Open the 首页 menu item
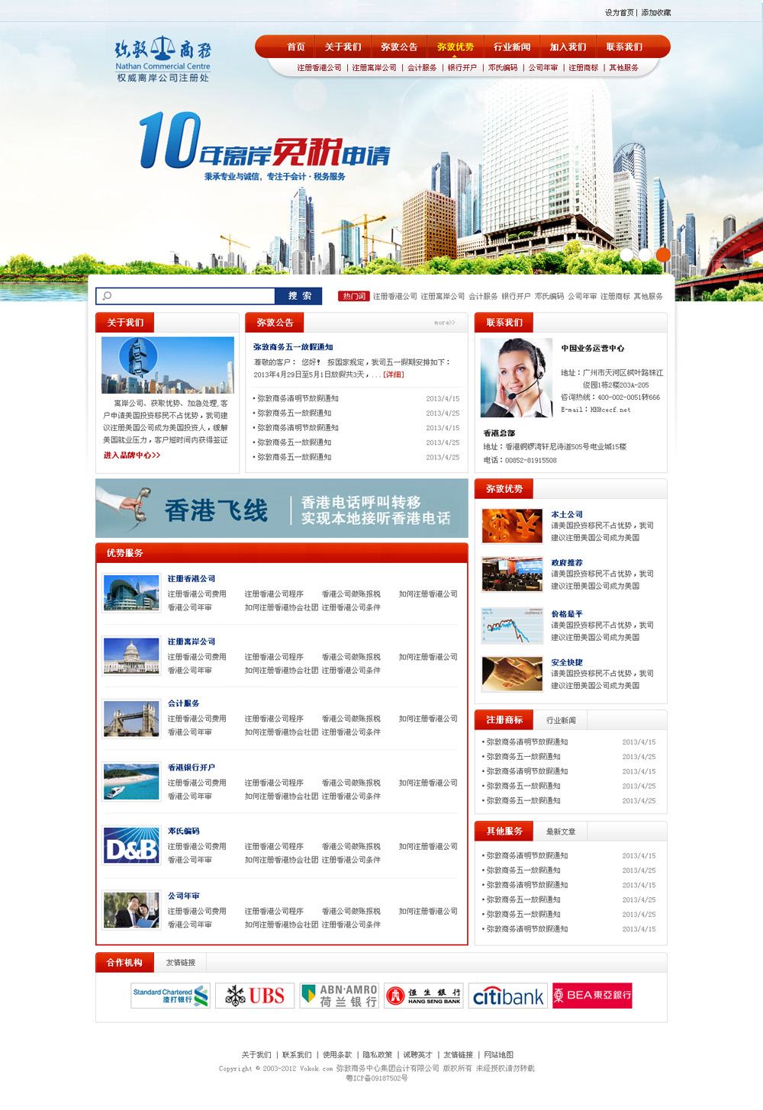Screen dimensions: 763x1110 297,47
